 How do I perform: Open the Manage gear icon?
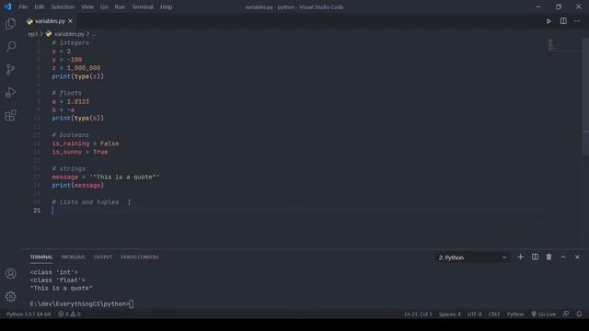(10, 296)
